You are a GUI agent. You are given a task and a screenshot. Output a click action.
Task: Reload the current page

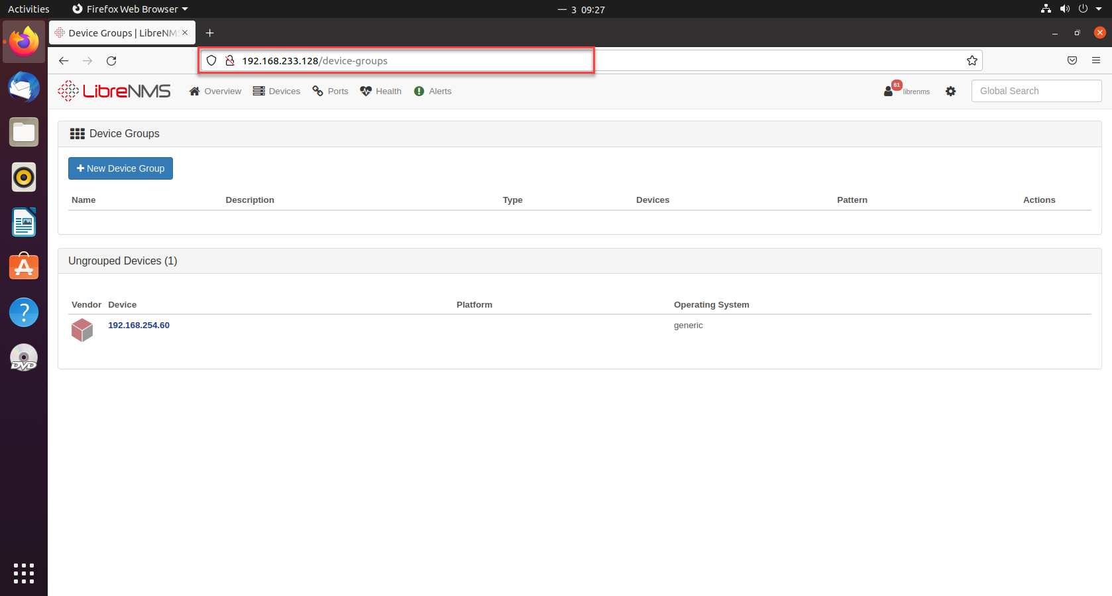tap(111, 61)
